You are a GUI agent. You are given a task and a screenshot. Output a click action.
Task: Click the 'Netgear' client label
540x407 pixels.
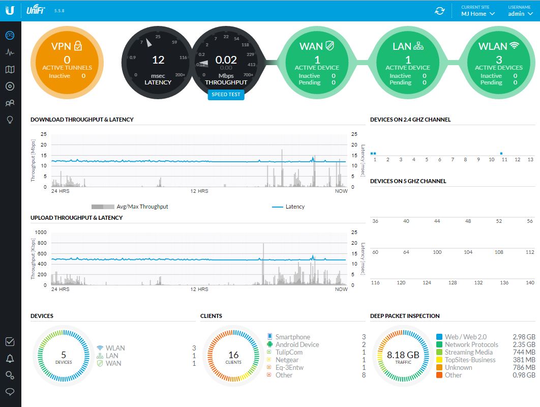tap(287, 360)
